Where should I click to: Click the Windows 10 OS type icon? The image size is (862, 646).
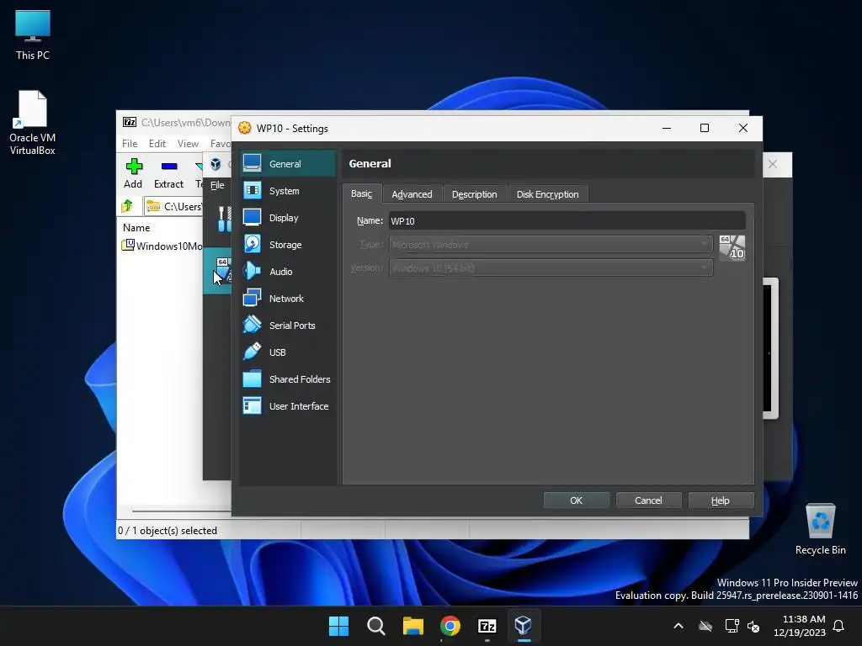[732, 248]
